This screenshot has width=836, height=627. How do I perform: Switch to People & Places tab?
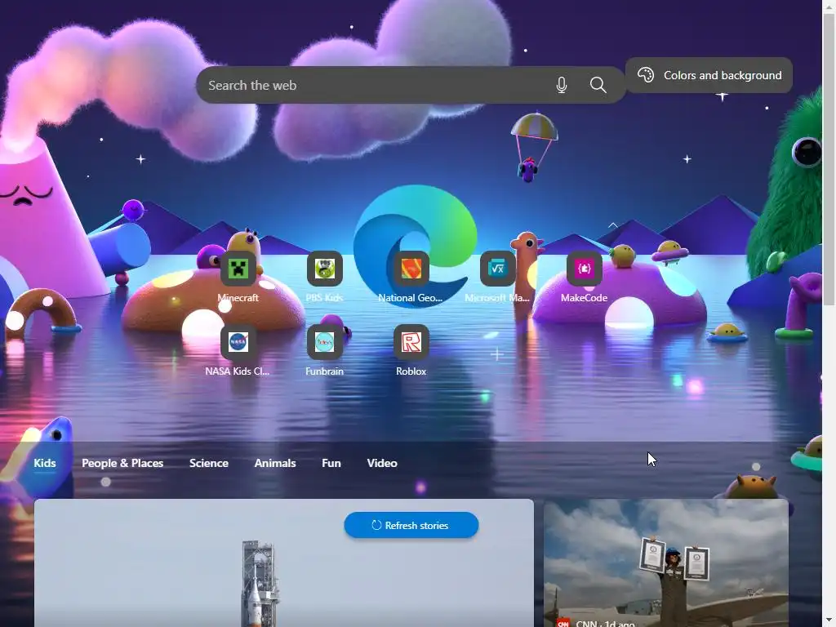coord(122,463)
